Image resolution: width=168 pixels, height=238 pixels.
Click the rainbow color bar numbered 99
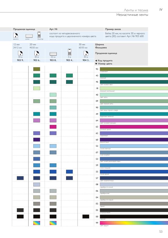pos(134,223)
